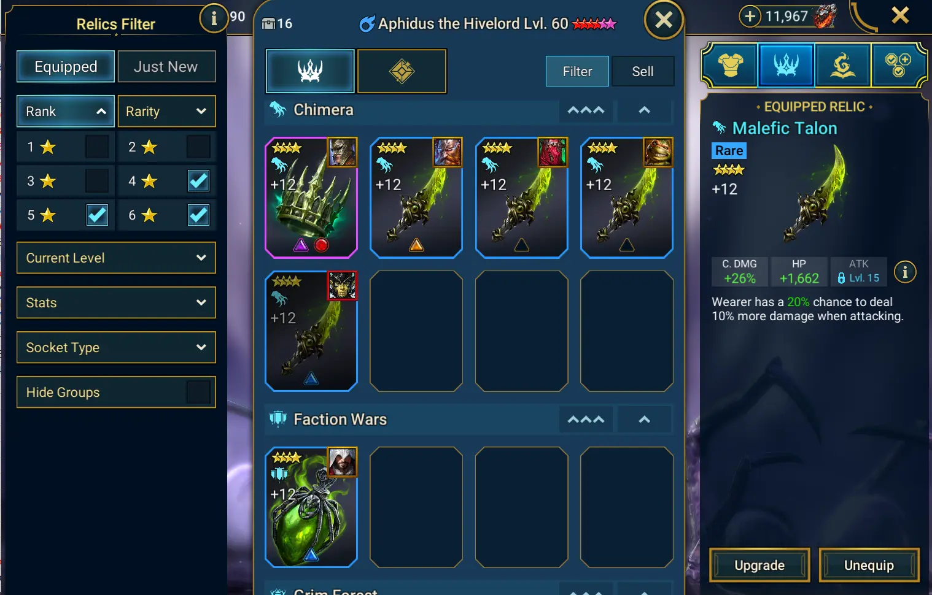The height and width of the screenshot is (595, 932).
Task: Switch to the diamond relic category tab
Action: [x=402, y=71]
